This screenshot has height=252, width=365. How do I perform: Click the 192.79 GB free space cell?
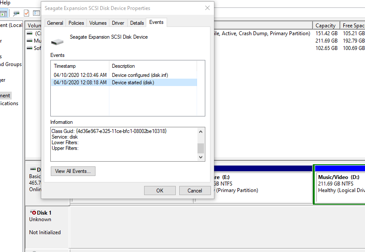(x=354, y=41)
